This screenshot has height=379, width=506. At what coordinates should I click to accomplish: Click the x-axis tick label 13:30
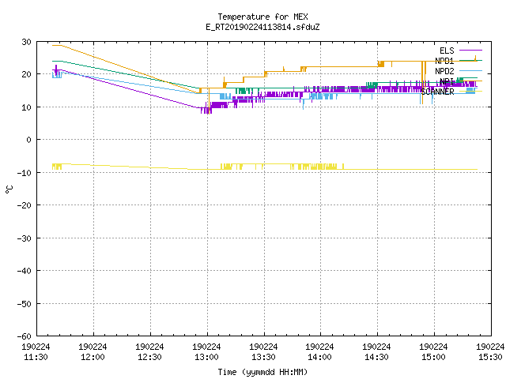[x=263, y=357]
